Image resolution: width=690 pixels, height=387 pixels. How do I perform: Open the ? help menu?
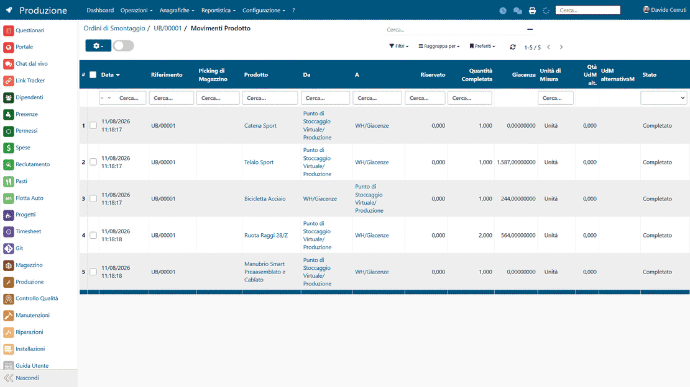pos(293,10)
